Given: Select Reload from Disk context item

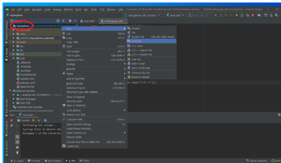Looking at the screenshot, I should pos(94,115).
